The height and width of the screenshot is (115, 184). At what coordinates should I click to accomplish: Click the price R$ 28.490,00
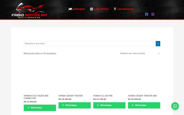pyautogui.click(x=65, y=99)
